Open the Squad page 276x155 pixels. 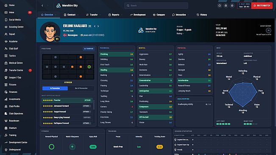click(x=12, y=34)
